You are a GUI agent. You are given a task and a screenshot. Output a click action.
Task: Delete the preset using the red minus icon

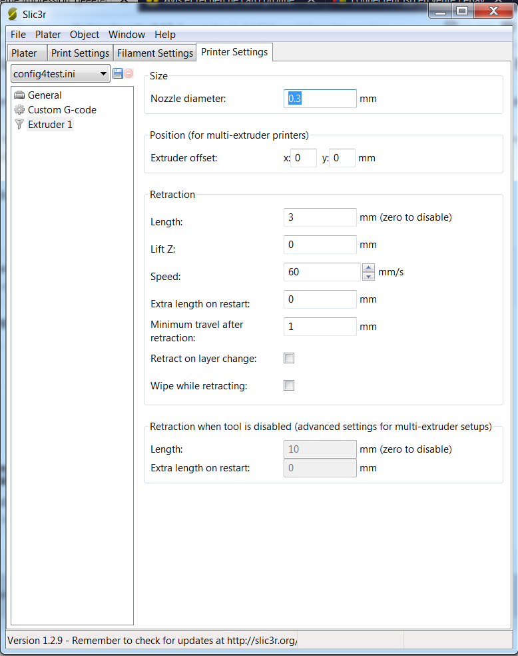tap(129, 73)
